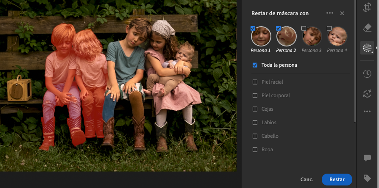
Task: Enable the Piel facial checkbox
Action: click(x=255, y=82)
